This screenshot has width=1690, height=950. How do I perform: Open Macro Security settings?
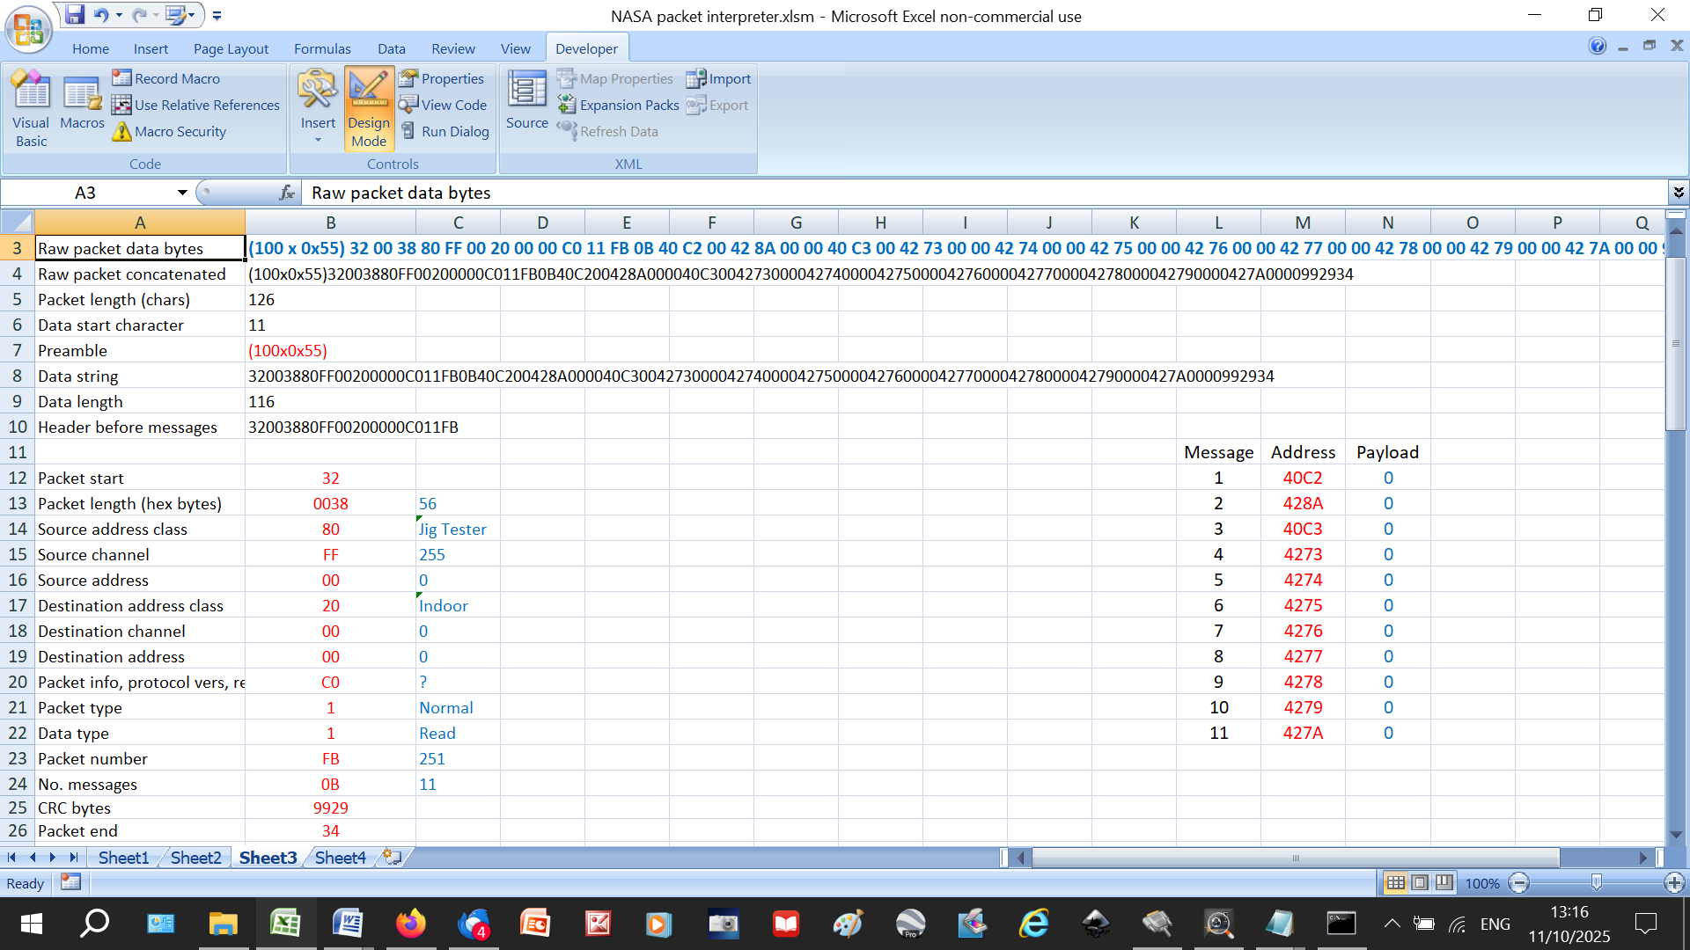coord(170,131)
